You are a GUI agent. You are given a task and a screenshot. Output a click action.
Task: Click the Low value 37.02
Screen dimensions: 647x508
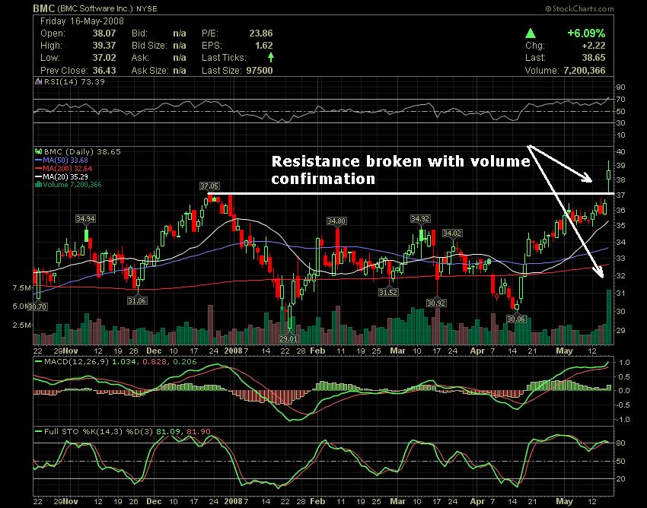click(x=104, y=57)
